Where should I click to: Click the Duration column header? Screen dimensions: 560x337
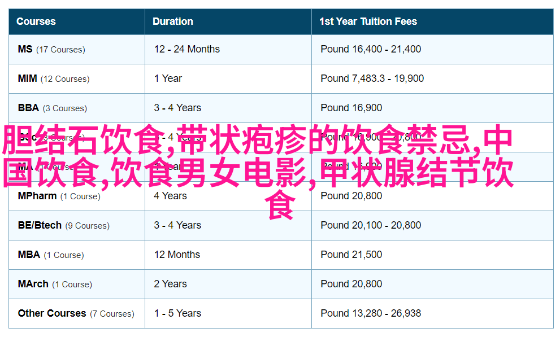point(172,21)
